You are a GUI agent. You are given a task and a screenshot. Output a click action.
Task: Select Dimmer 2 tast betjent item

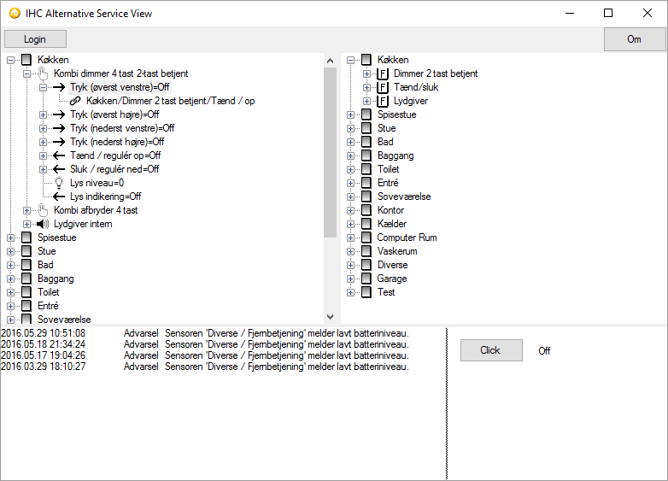pos(436,73)
